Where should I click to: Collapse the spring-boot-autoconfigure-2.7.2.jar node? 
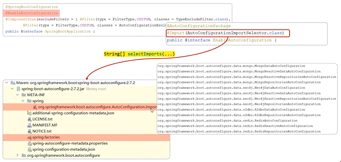(x=12, y=89)
